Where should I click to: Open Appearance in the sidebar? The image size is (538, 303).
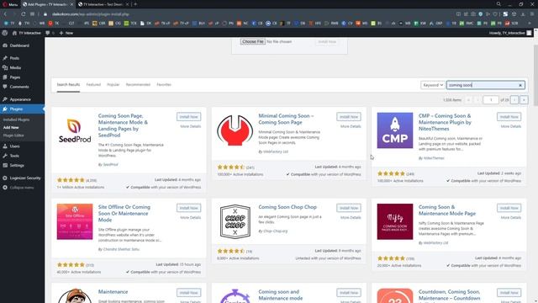[20, 99]
